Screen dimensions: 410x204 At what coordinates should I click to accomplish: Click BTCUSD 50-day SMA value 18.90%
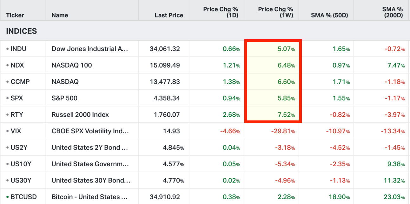tap(340, 197)
